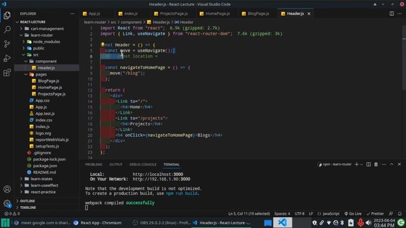Viewport: 406px width, 228px height.
Task: Close the Header.js tab
Action: click(x=309, y=14)
